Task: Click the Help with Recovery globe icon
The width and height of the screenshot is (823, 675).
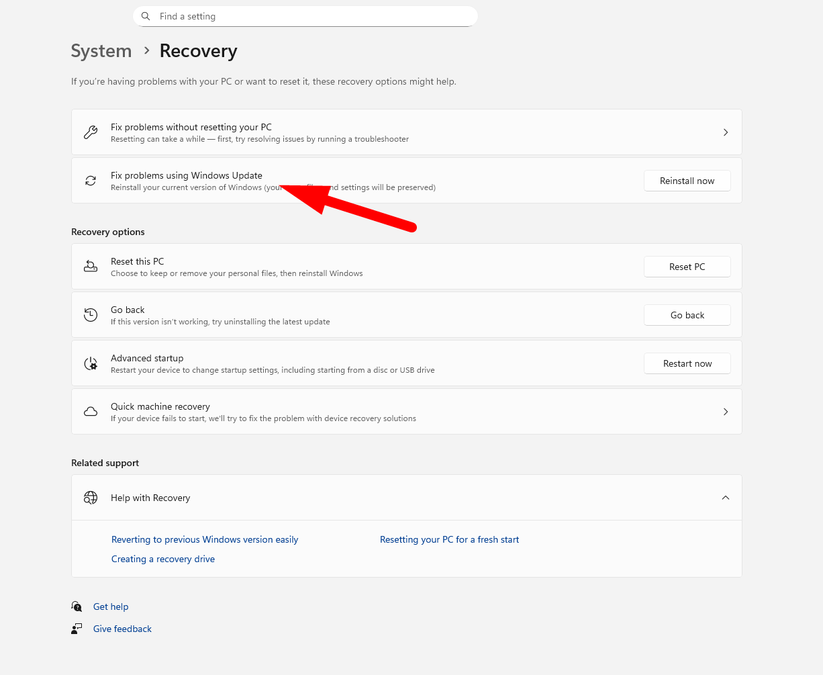Action: click(x=91, y=498)
